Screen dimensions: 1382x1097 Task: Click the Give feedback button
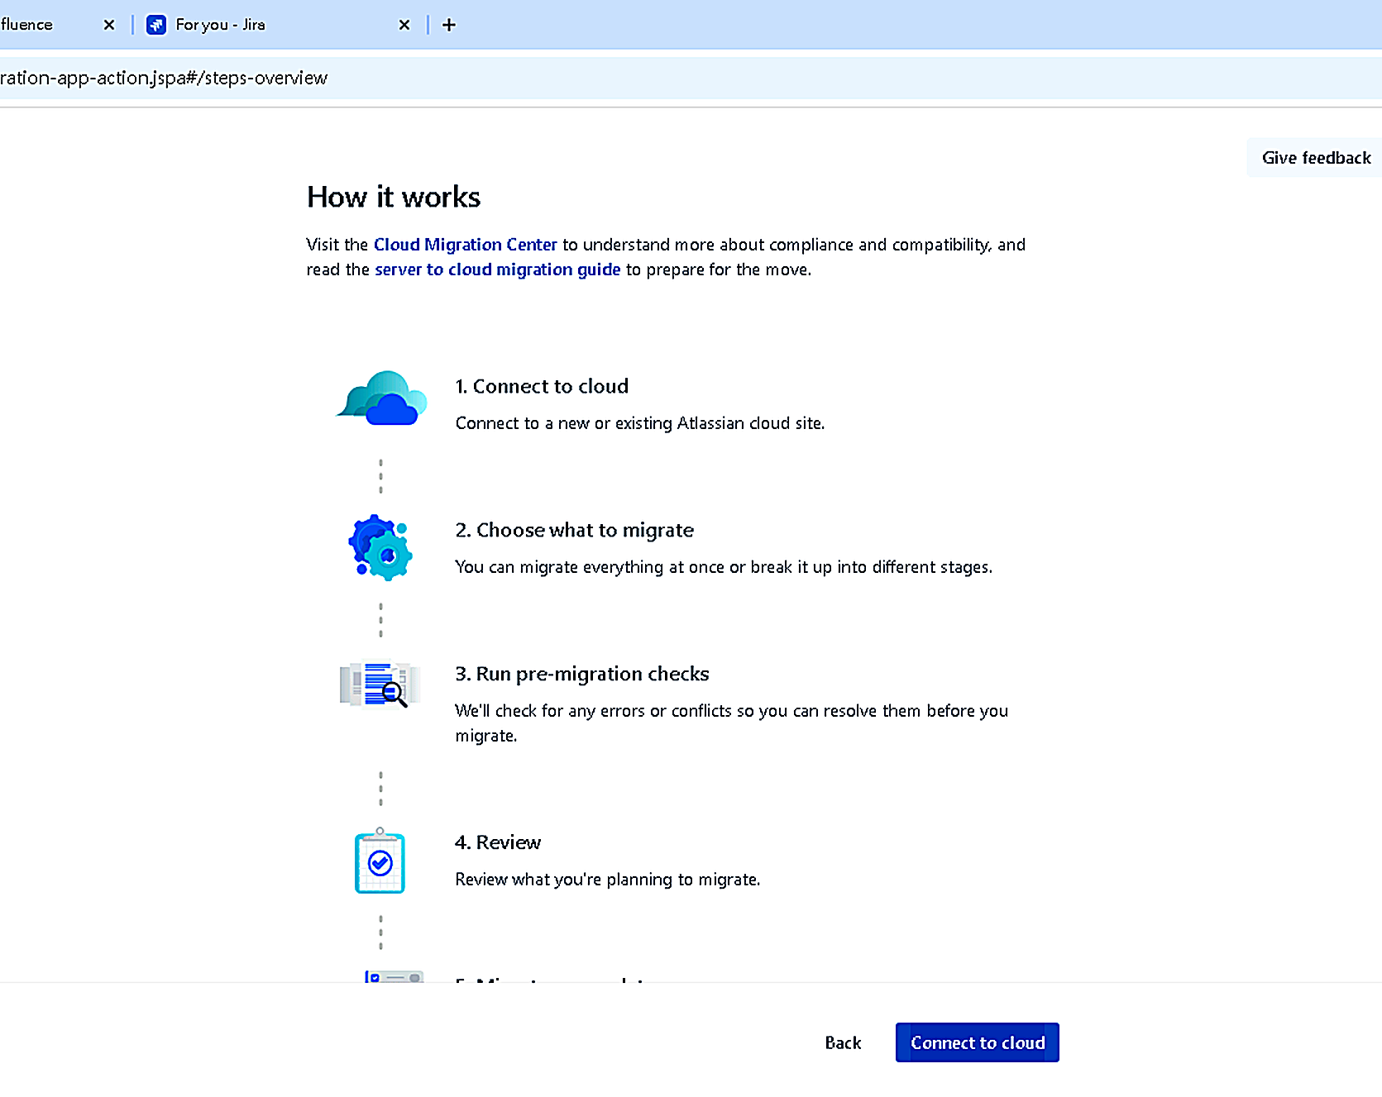[1315, 158]
